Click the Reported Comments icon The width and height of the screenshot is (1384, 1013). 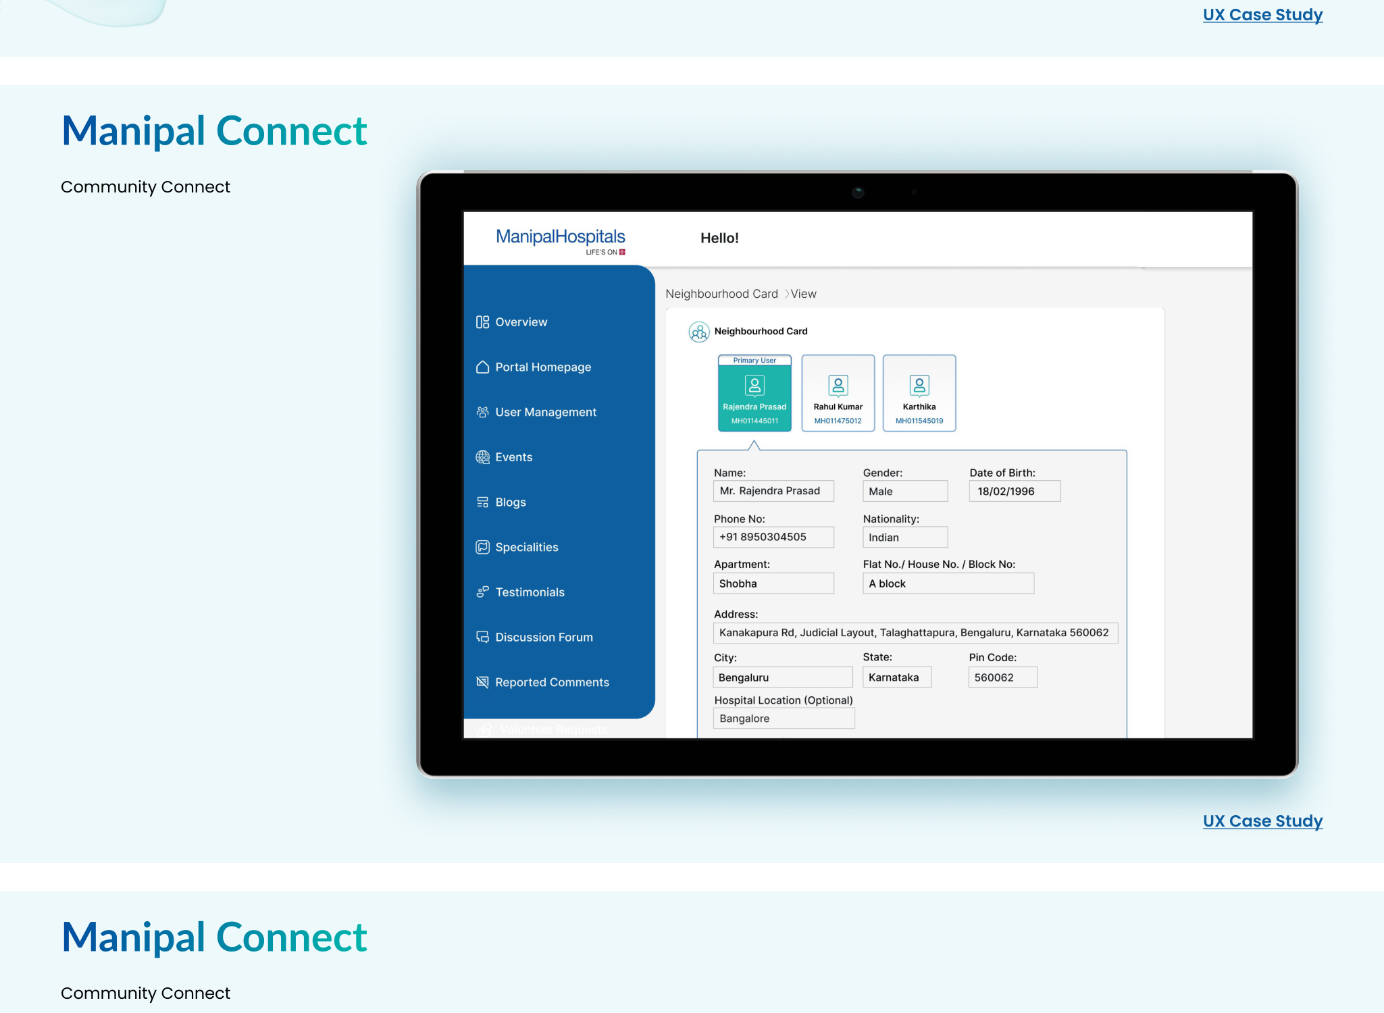click(x=482, y=682)
